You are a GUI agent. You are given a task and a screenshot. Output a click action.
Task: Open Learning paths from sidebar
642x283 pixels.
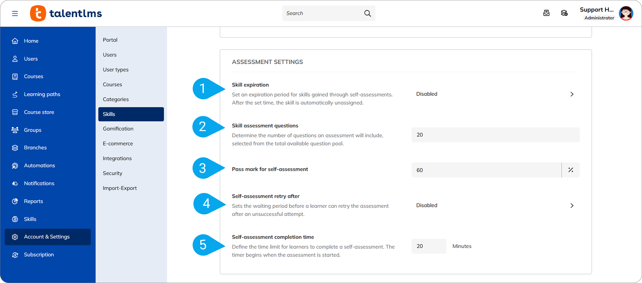point(42,94)
